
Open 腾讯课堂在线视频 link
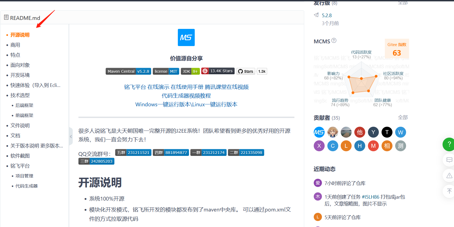(227, 87)
